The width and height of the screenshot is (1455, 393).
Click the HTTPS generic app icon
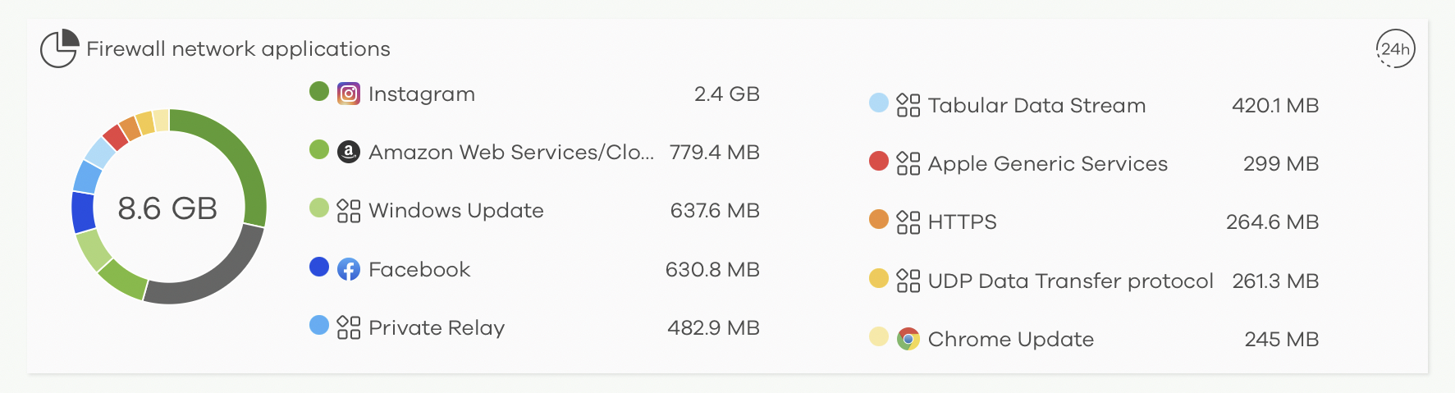point(908,222)
